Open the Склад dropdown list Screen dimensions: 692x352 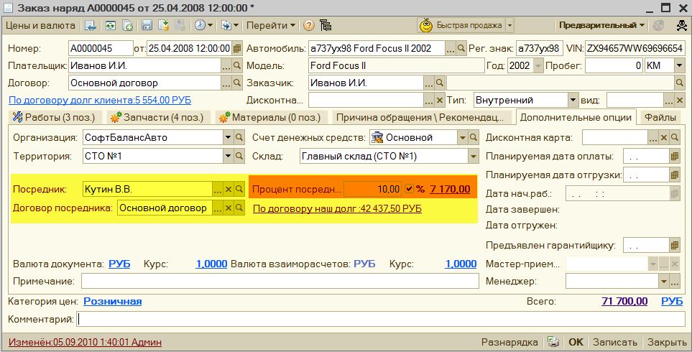point(473,156)
